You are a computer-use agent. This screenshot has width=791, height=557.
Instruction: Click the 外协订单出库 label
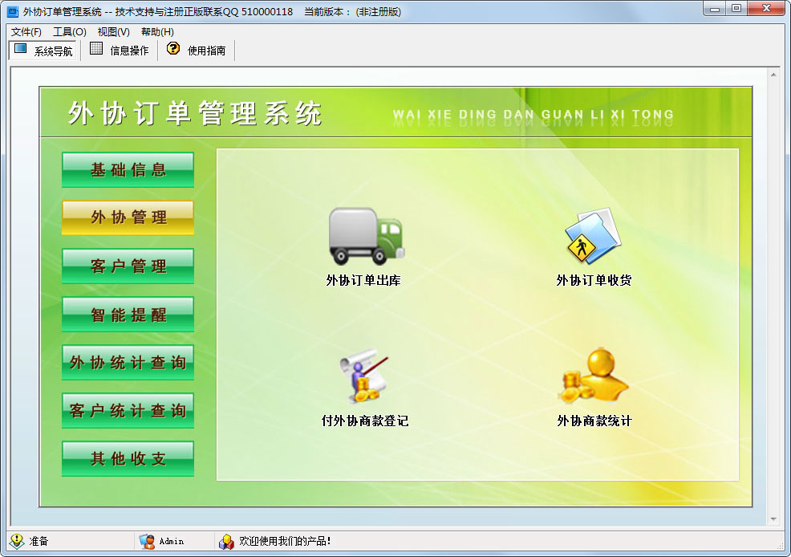[x=363, y=281]
